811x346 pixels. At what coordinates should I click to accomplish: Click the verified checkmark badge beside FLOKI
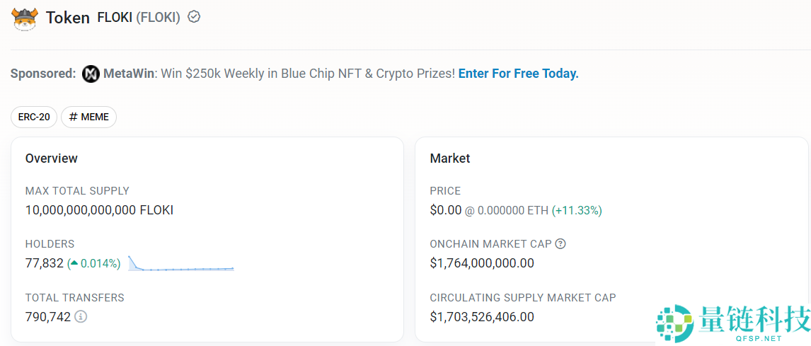point(194,17)
